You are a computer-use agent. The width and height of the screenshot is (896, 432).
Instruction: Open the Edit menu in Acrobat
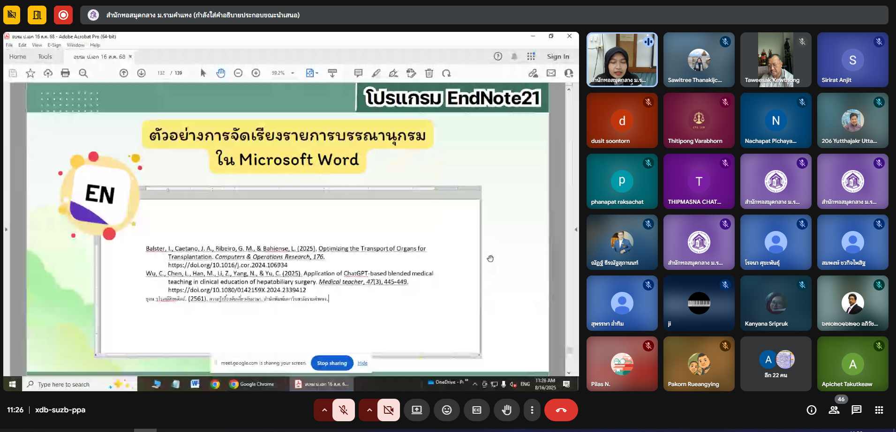click(23, 45)
